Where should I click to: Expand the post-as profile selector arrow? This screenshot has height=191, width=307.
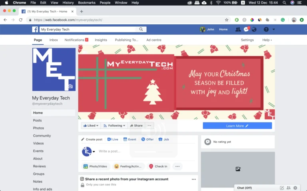(x=94, y=152)
